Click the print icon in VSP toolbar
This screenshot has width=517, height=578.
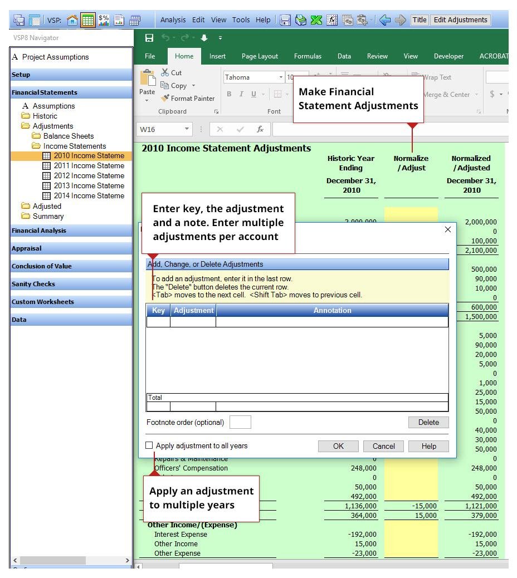coord(300,20)
